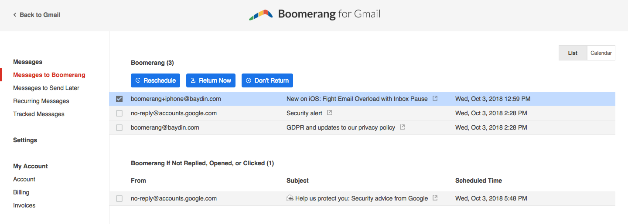Screen dimensions: 628x224
Task: Tick the boomerang@baydin.com message checkbox
Action: [119, 128]
